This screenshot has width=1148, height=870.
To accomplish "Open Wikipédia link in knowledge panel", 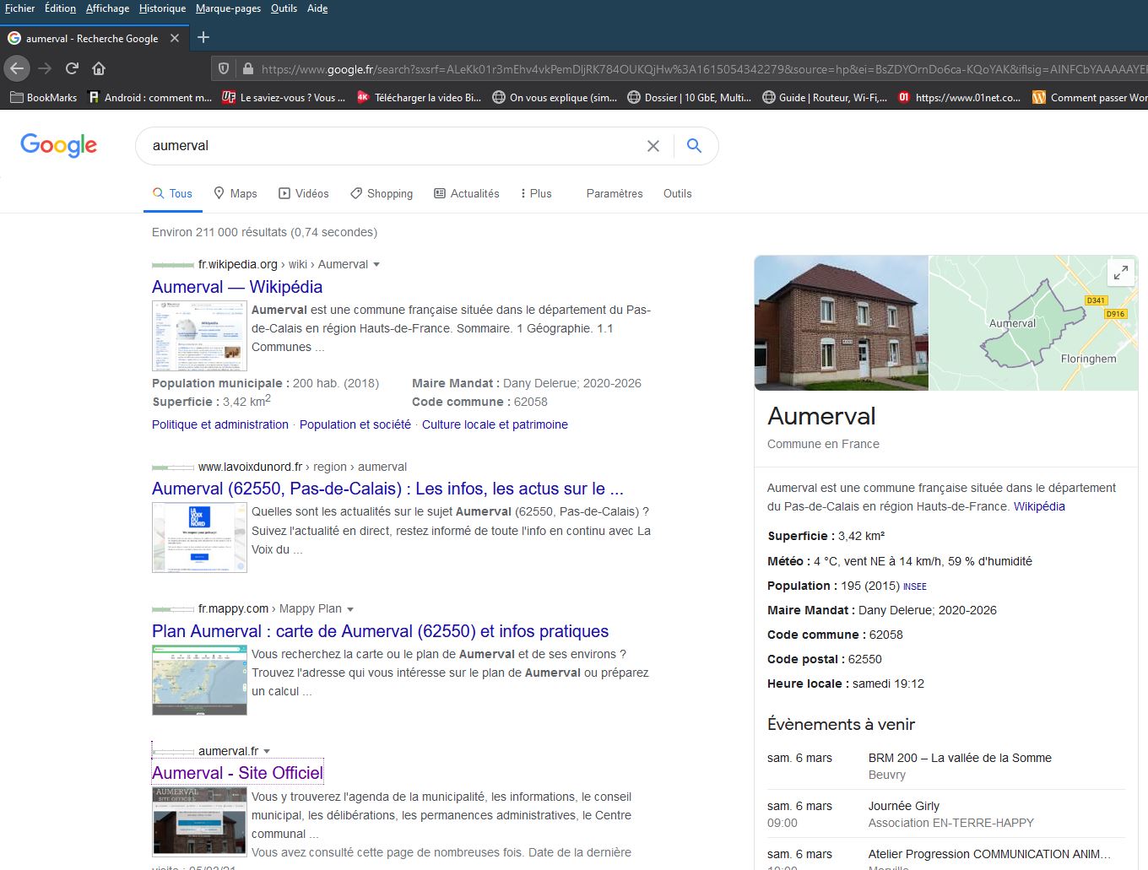I will (1039, 506).
